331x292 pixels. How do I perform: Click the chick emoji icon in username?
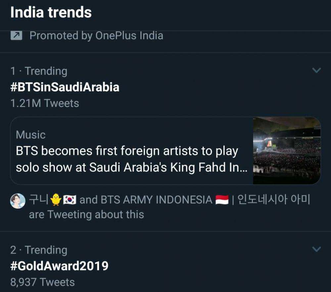point(56,200)
